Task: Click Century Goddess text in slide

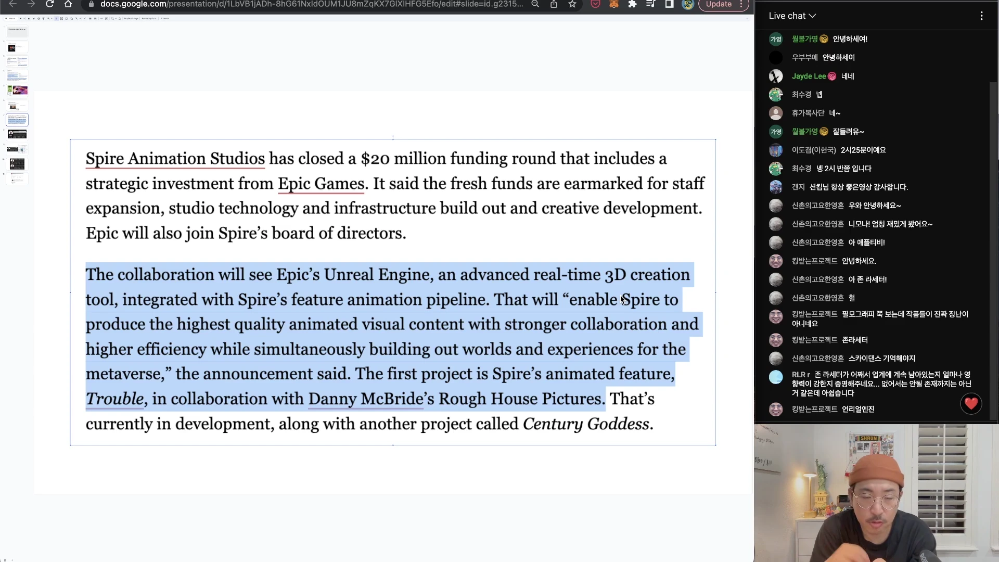Action: [586, 424]
